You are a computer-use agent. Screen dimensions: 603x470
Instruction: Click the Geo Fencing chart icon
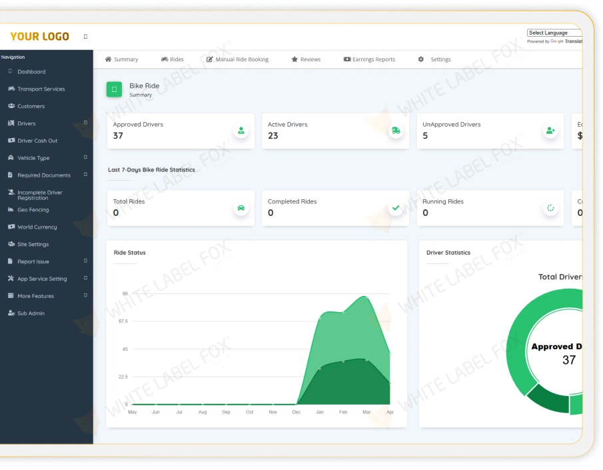pos(11,209)
